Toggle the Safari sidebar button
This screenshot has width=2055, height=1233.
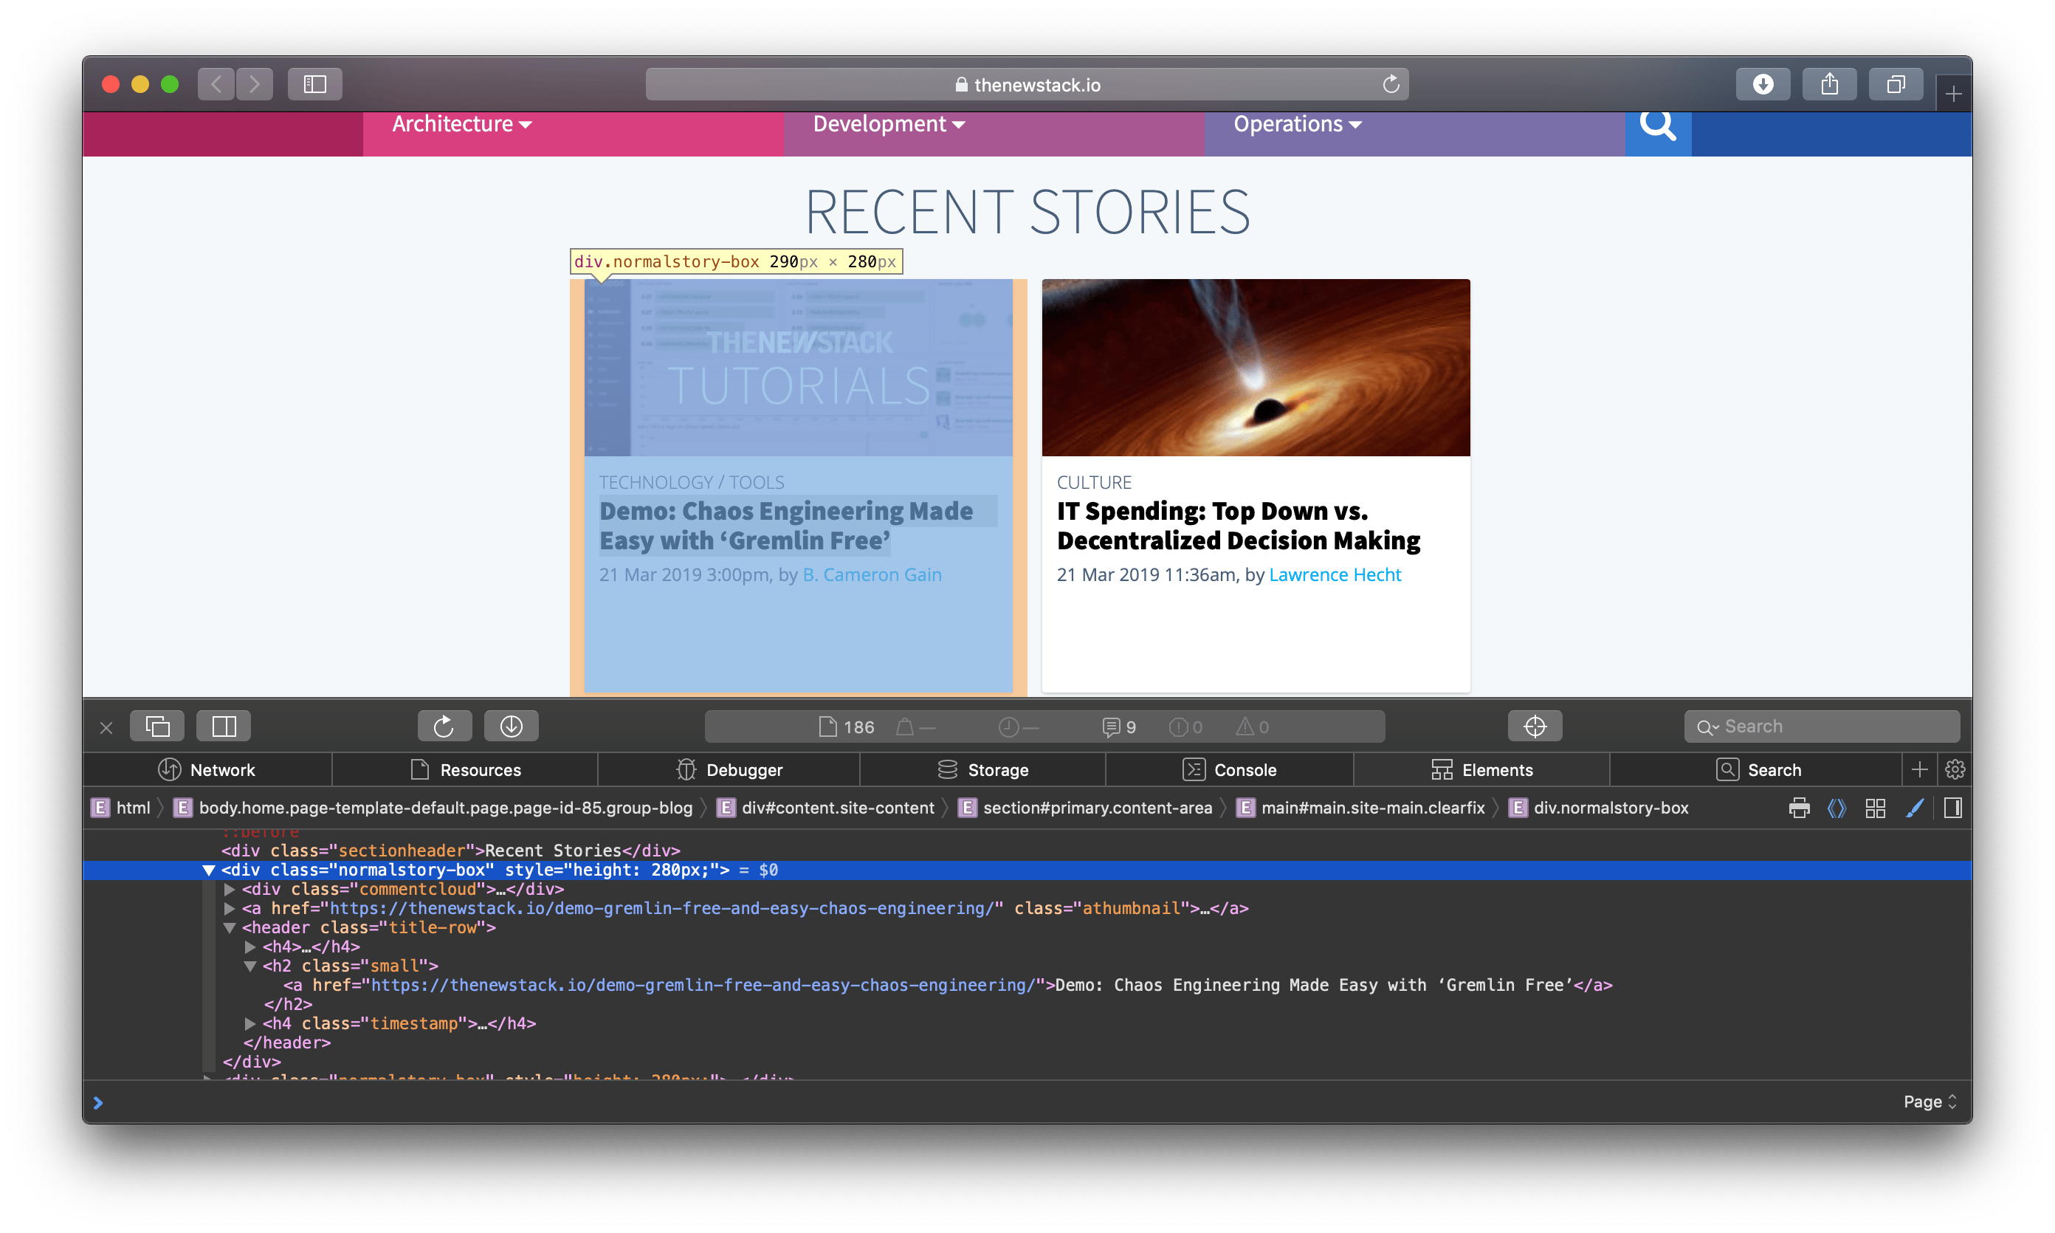[x=314, y=84]
